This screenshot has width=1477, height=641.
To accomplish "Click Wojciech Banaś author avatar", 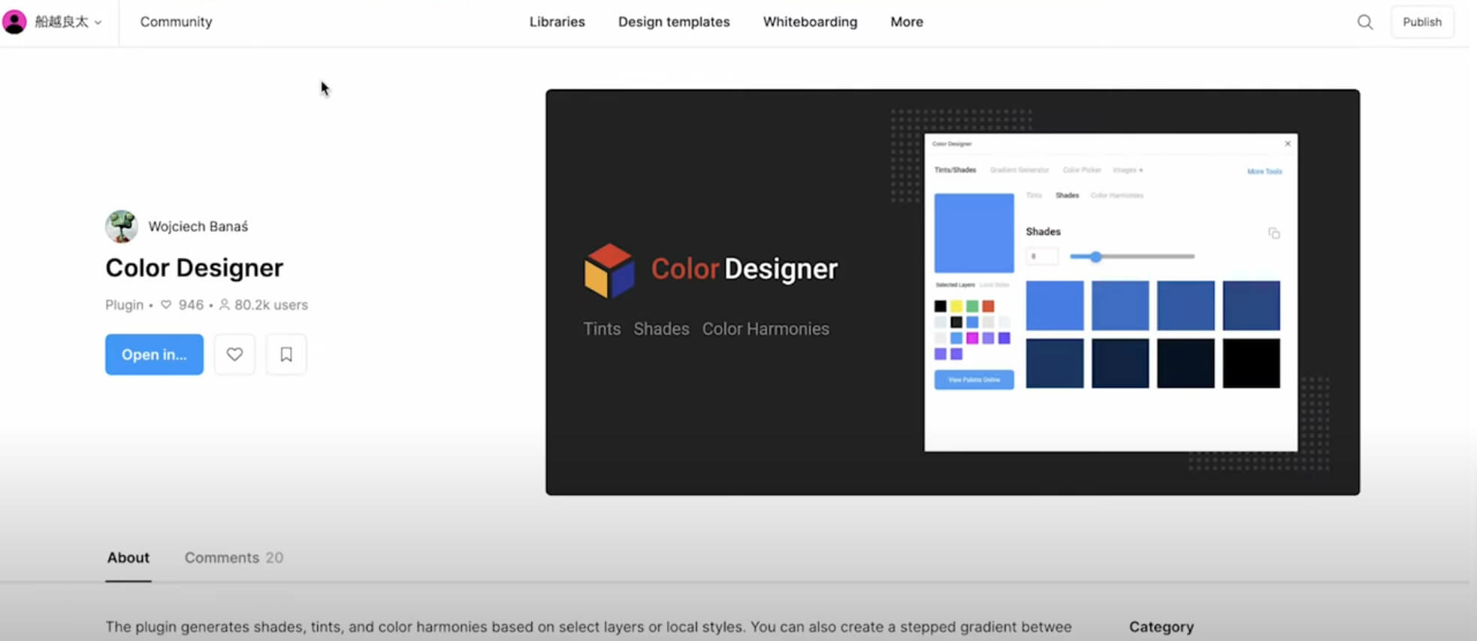I will [x=122, y=227].
